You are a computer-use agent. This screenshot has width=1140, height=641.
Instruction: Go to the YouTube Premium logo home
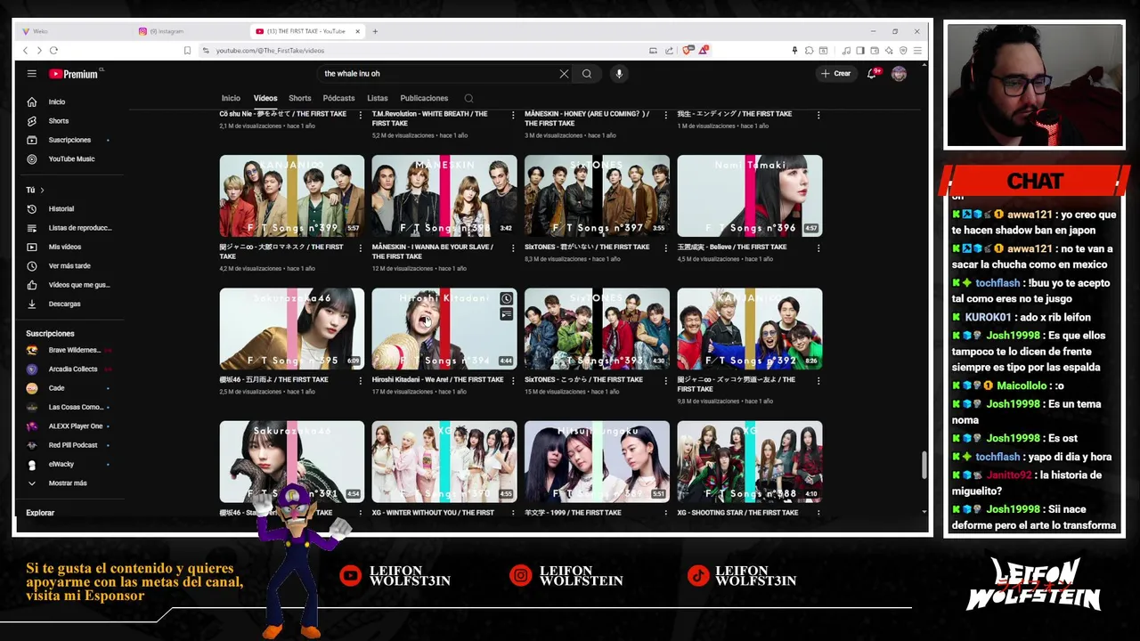tap(74, 74)
